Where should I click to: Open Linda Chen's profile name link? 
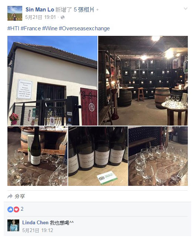point(35,222)
